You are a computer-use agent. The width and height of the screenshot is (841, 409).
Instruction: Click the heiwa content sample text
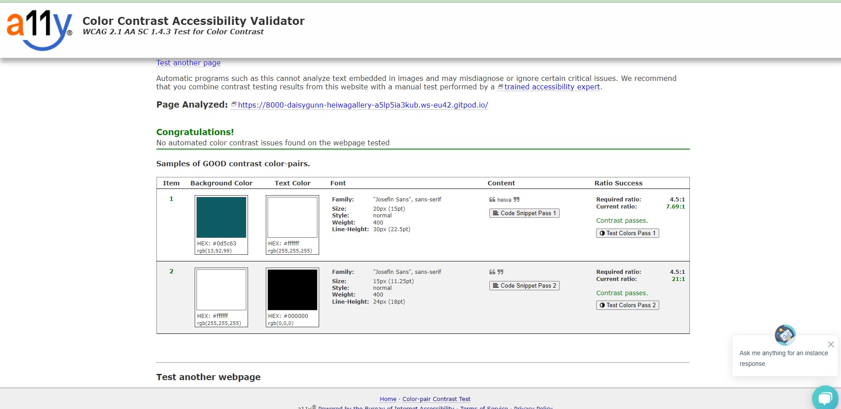[x=504, y=200]
